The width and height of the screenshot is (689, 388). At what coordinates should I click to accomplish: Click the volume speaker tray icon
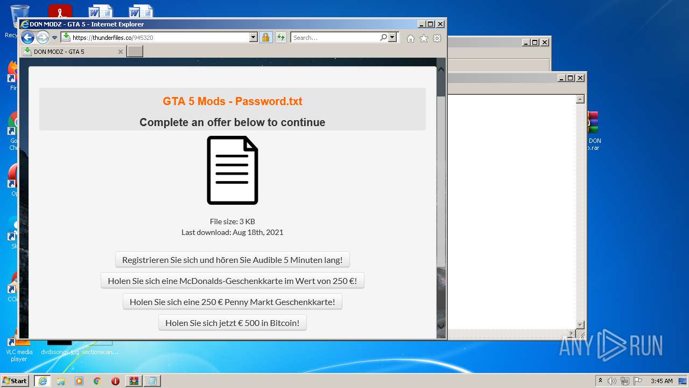[x=612, y=381]
